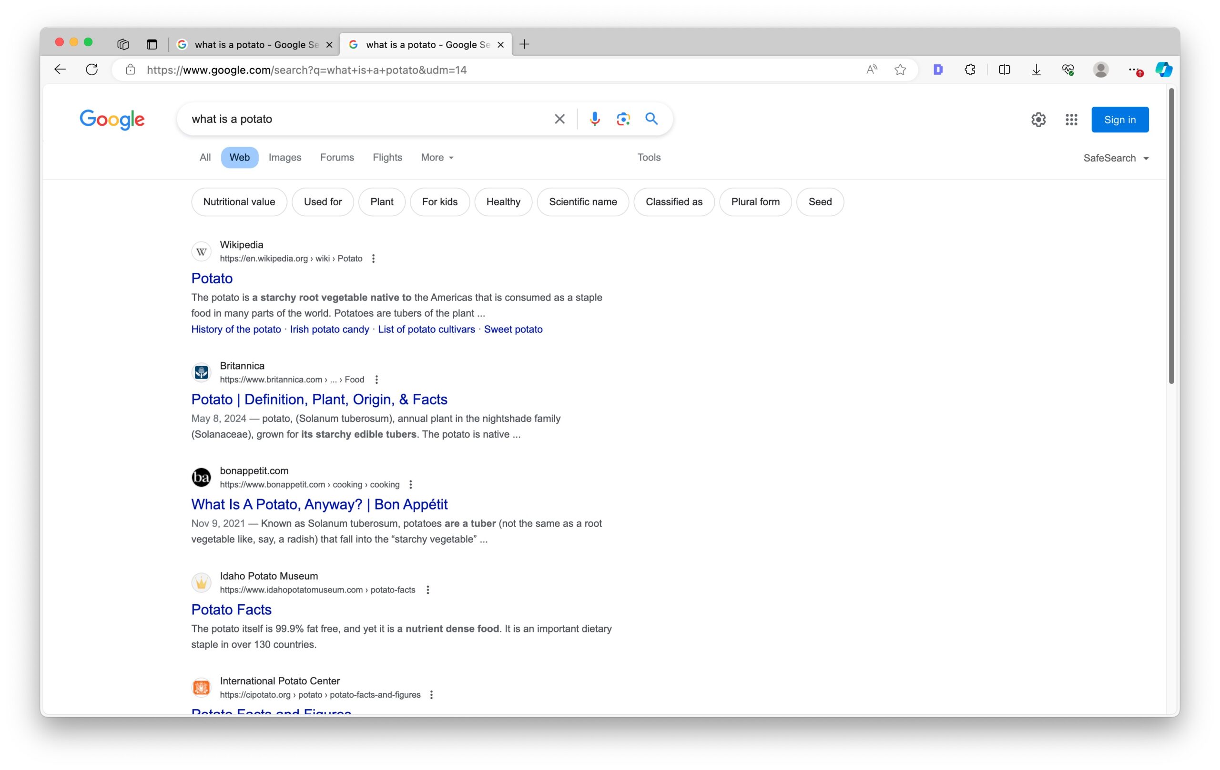Viewport: 1220px width, 770px height.
Task: Open the browser Extensions icon
Action: point(970,70)
